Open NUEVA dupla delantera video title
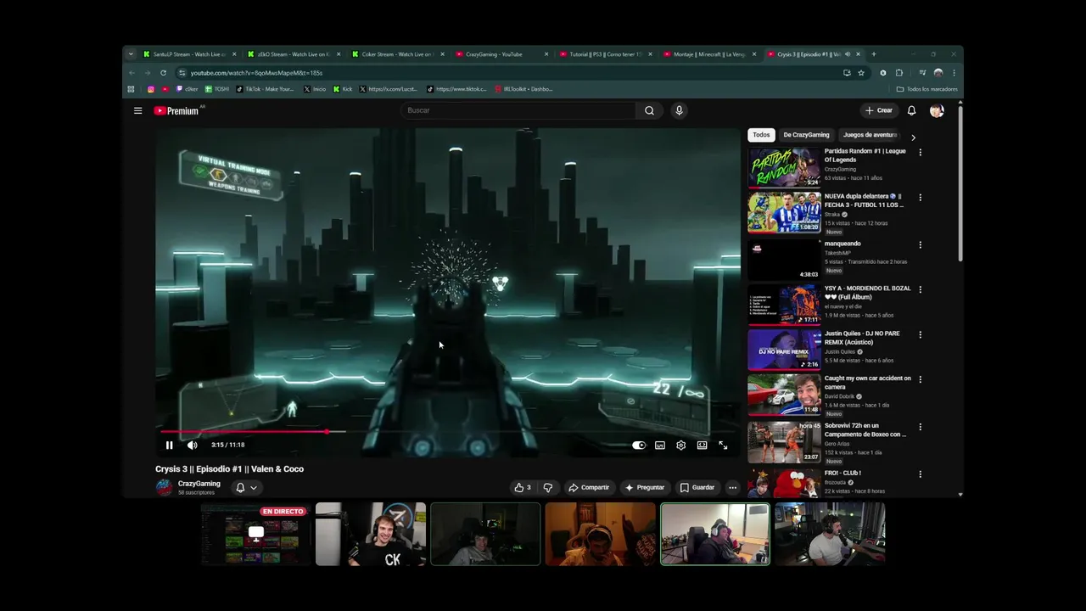Viewport: 1086px width, 611px height. [864, 200]
